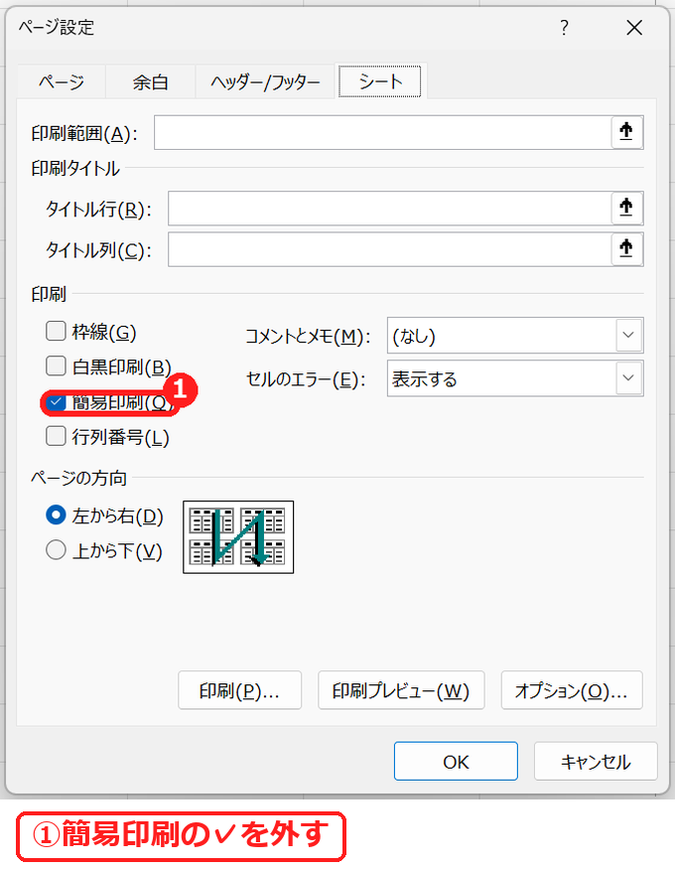Image resolution: width=675 pixels, height=869 pixels.
Task: Switch to the ページ tab
Action: tap(61, 82)
